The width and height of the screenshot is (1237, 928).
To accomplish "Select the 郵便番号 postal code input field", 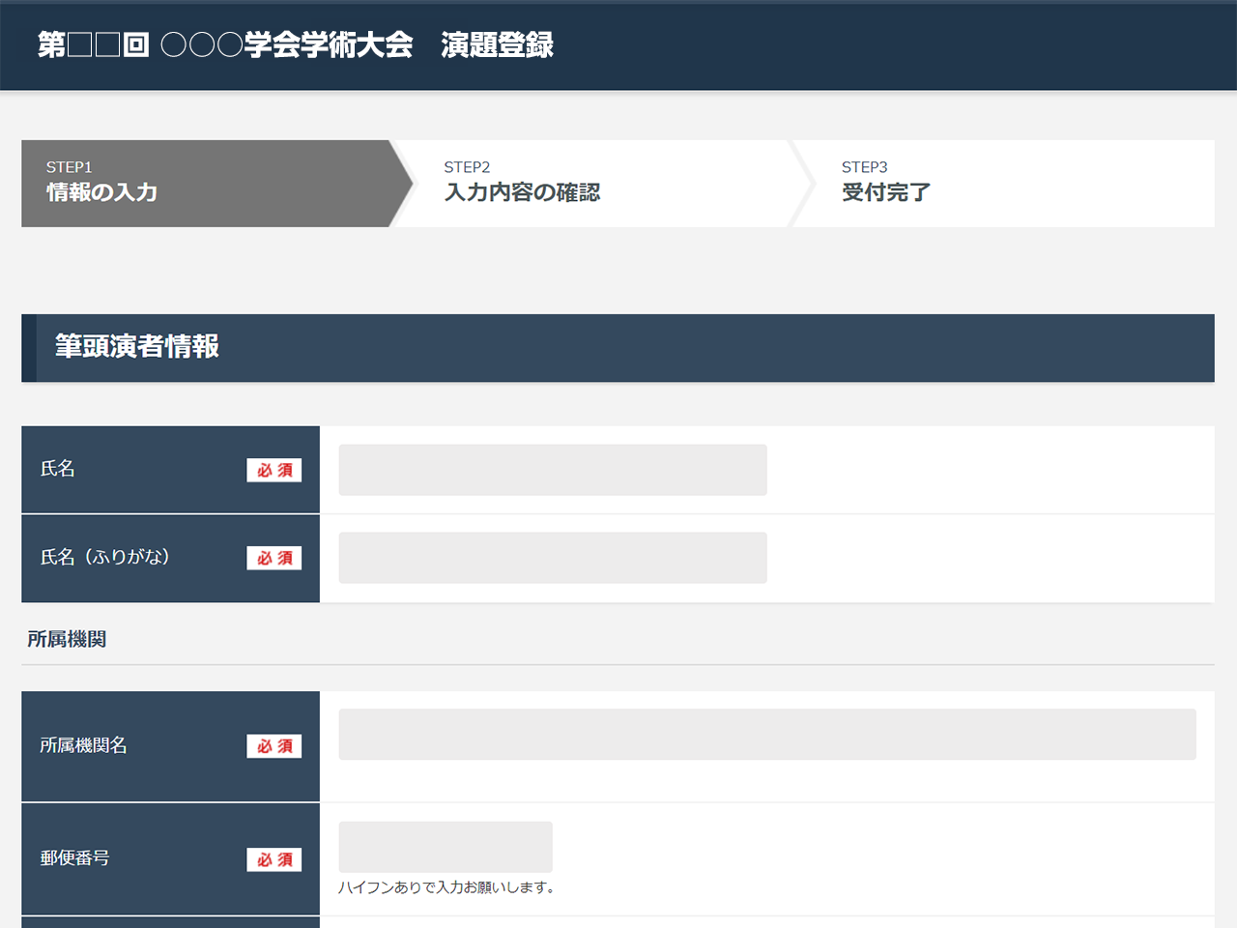I will click(446, 847).
